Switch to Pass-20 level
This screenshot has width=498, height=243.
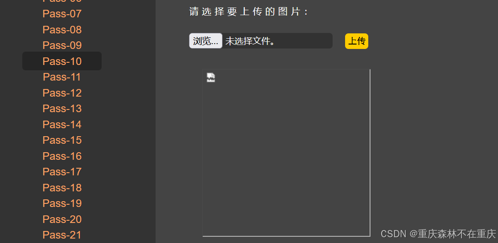pyautogui.click(x=62, y=219)
